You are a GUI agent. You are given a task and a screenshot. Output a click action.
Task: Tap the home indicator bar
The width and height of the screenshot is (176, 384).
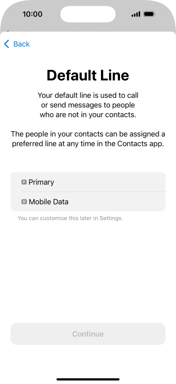(x=88, y=379)
